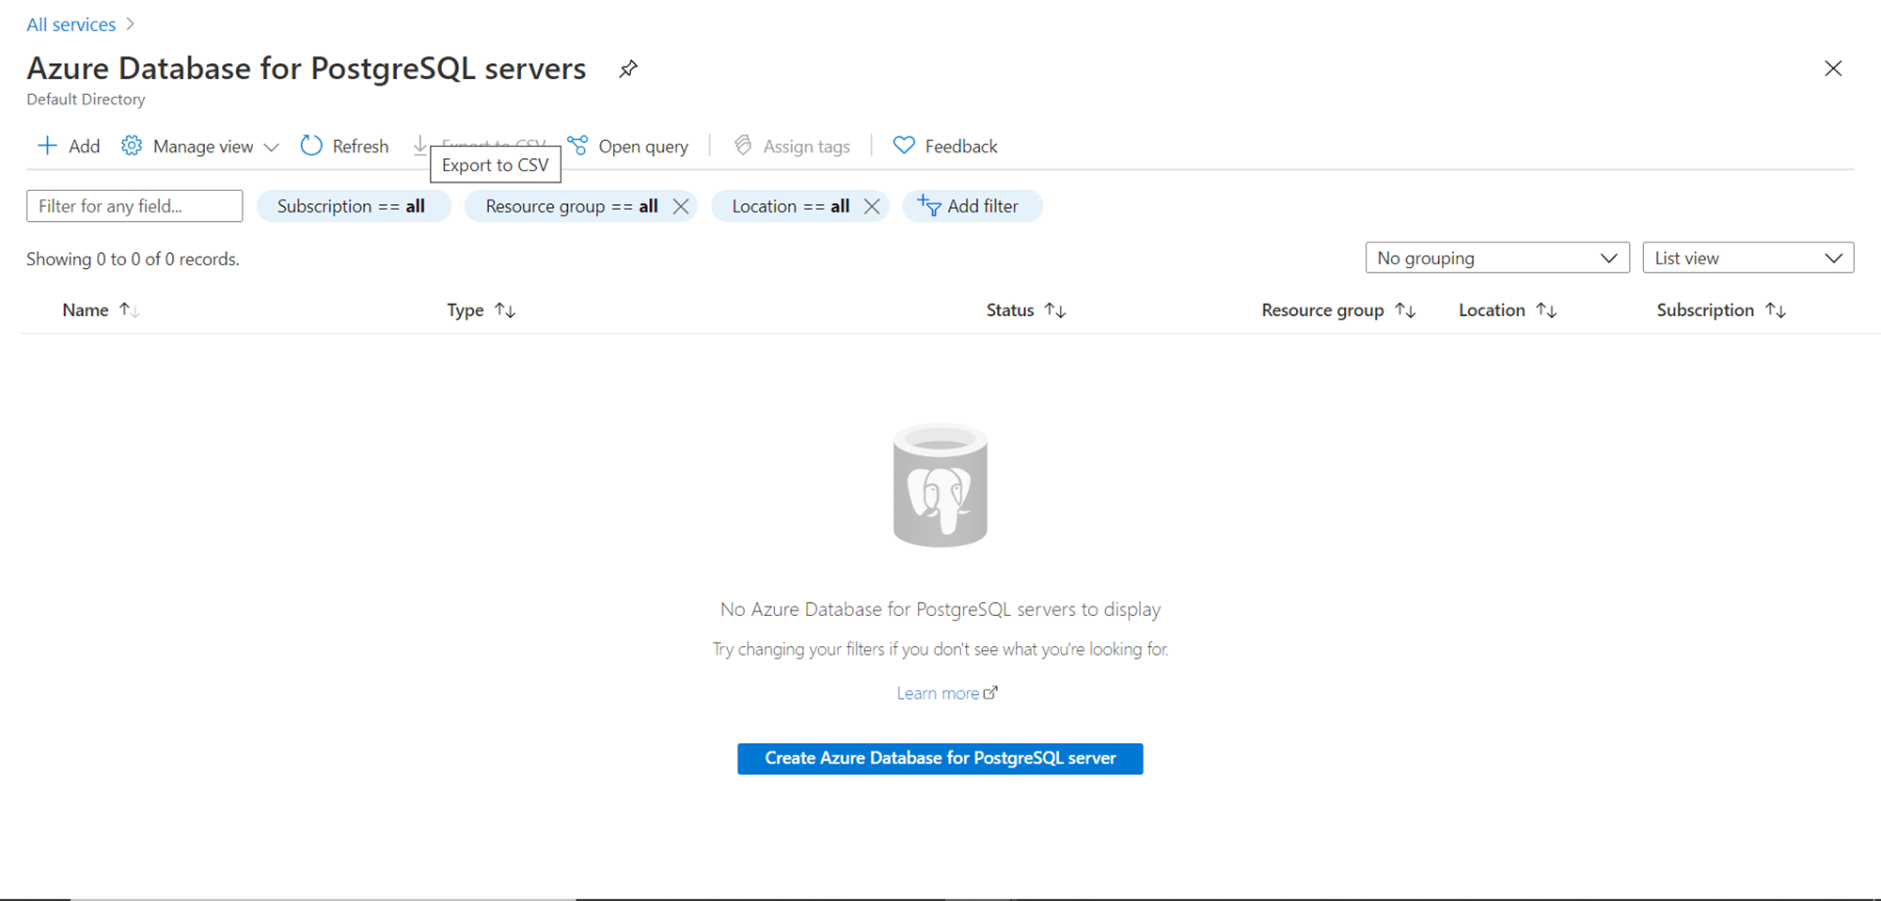Click the No Azure Database servers to display message
Screen dimensions: 1881x901
[x=940, y=609]
